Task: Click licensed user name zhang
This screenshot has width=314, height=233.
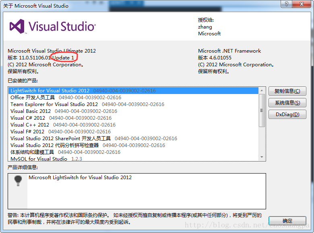Action: 205,27
